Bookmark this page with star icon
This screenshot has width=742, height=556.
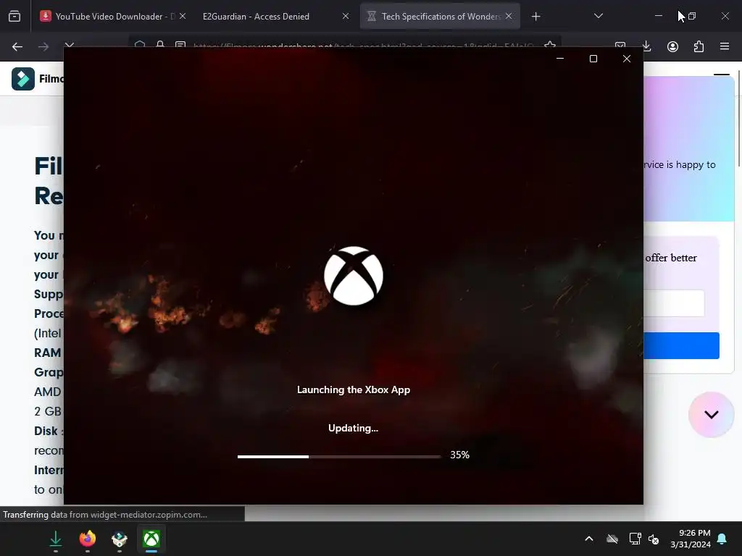click(550, 45)
